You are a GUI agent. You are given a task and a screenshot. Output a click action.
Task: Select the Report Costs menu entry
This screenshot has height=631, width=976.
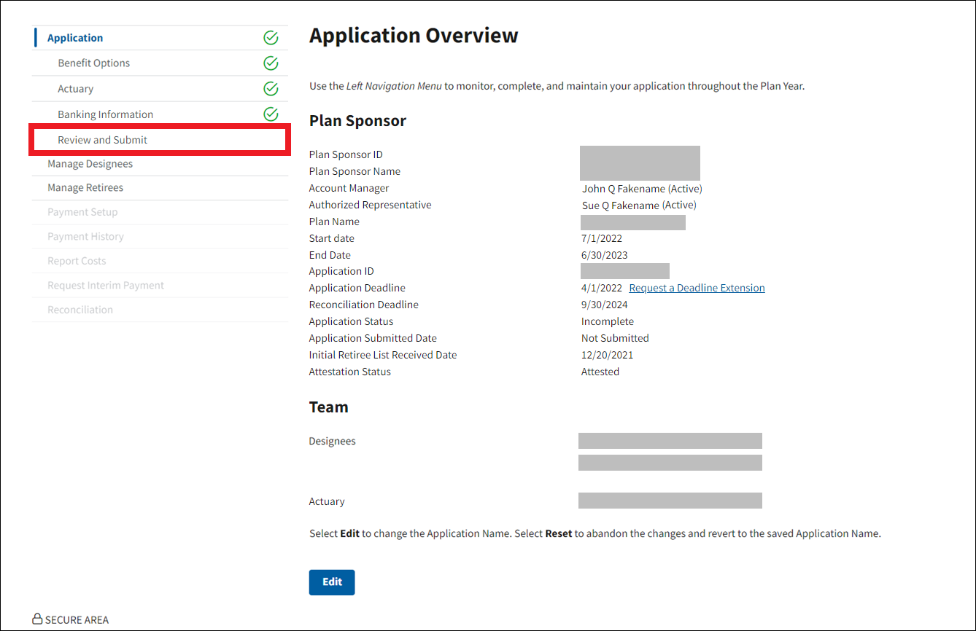click(x=77, y=261)
